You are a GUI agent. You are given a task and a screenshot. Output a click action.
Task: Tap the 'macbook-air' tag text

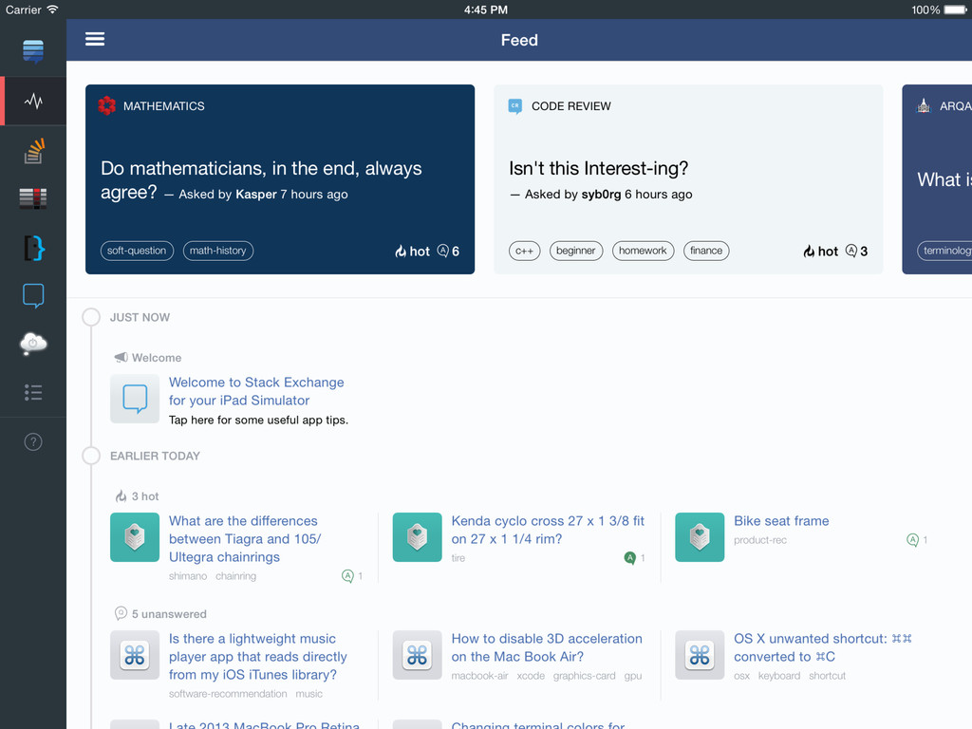[x=479, y=676]
